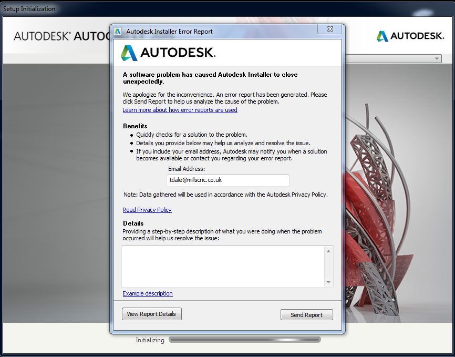Screen dimensions: 455x357
Task: Click the Details box scroll-up arrow
Action: 328,251
